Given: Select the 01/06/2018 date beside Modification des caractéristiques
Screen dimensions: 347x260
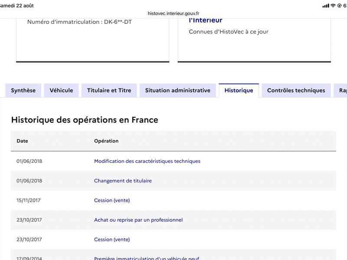Looking at the screenshot, I should (x=29, y=161).
